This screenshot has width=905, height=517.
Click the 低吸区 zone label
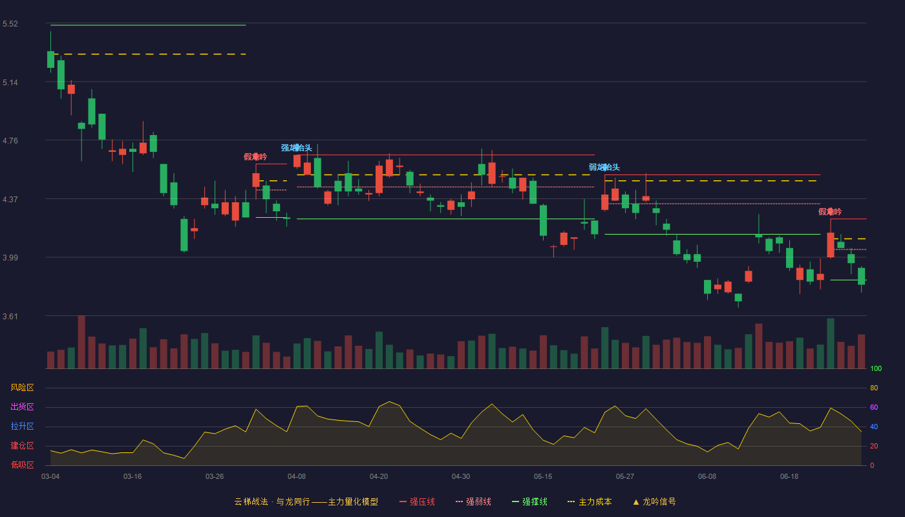pos(22,465)
